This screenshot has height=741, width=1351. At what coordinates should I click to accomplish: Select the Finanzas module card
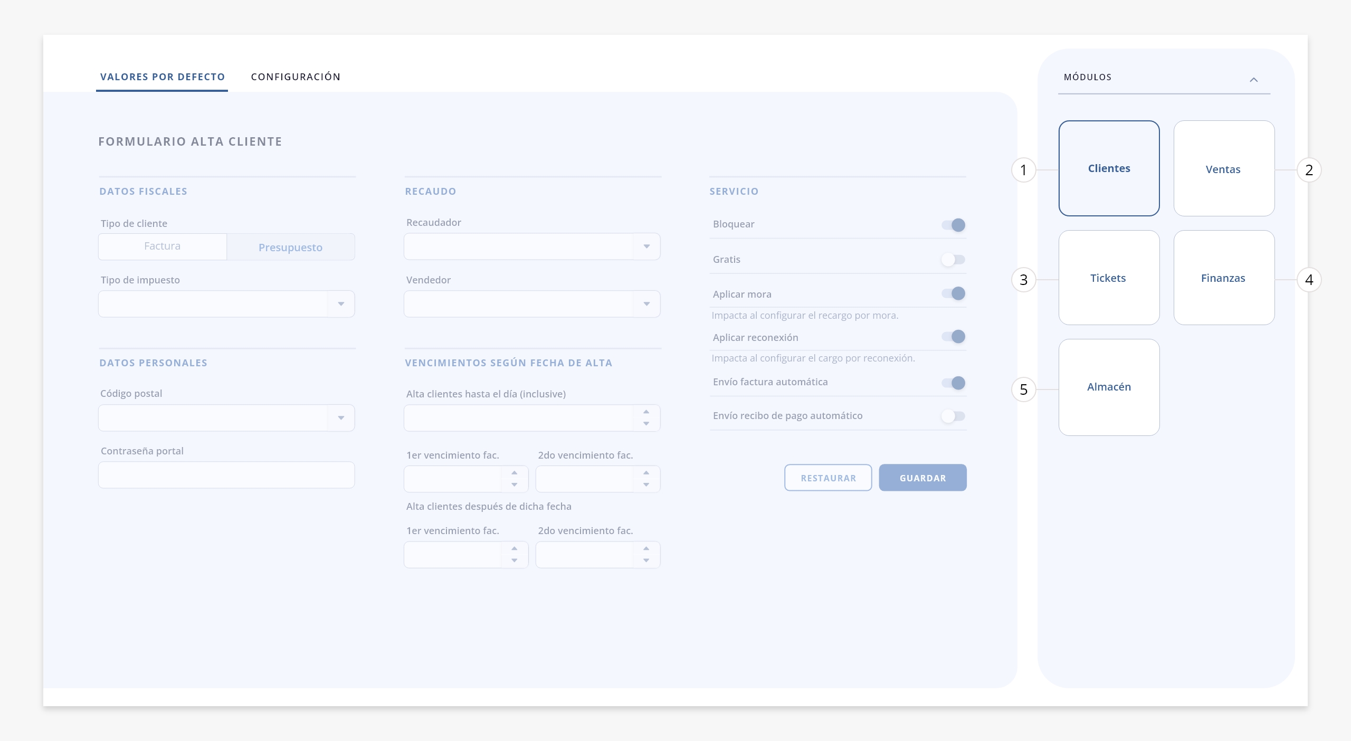1224,278
